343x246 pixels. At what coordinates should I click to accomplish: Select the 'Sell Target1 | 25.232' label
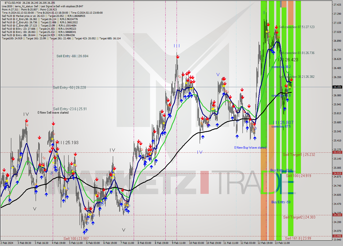(299, 155)
